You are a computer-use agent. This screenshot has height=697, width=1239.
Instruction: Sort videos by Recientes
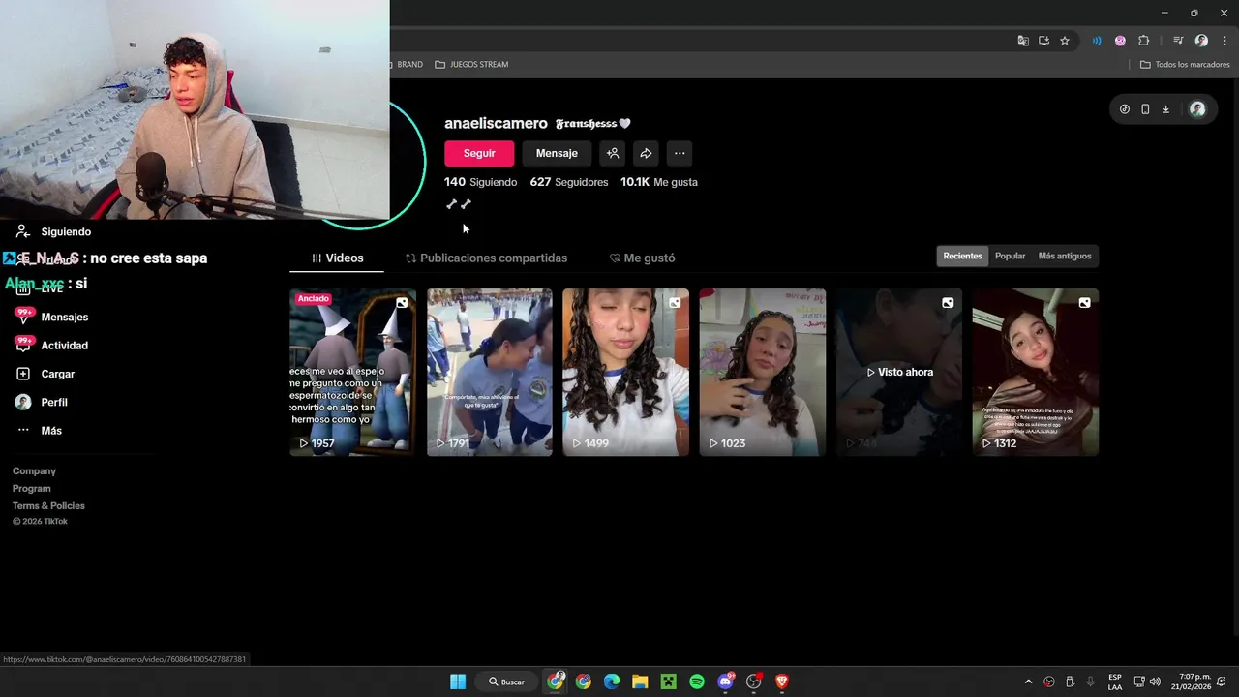(962, 256)
